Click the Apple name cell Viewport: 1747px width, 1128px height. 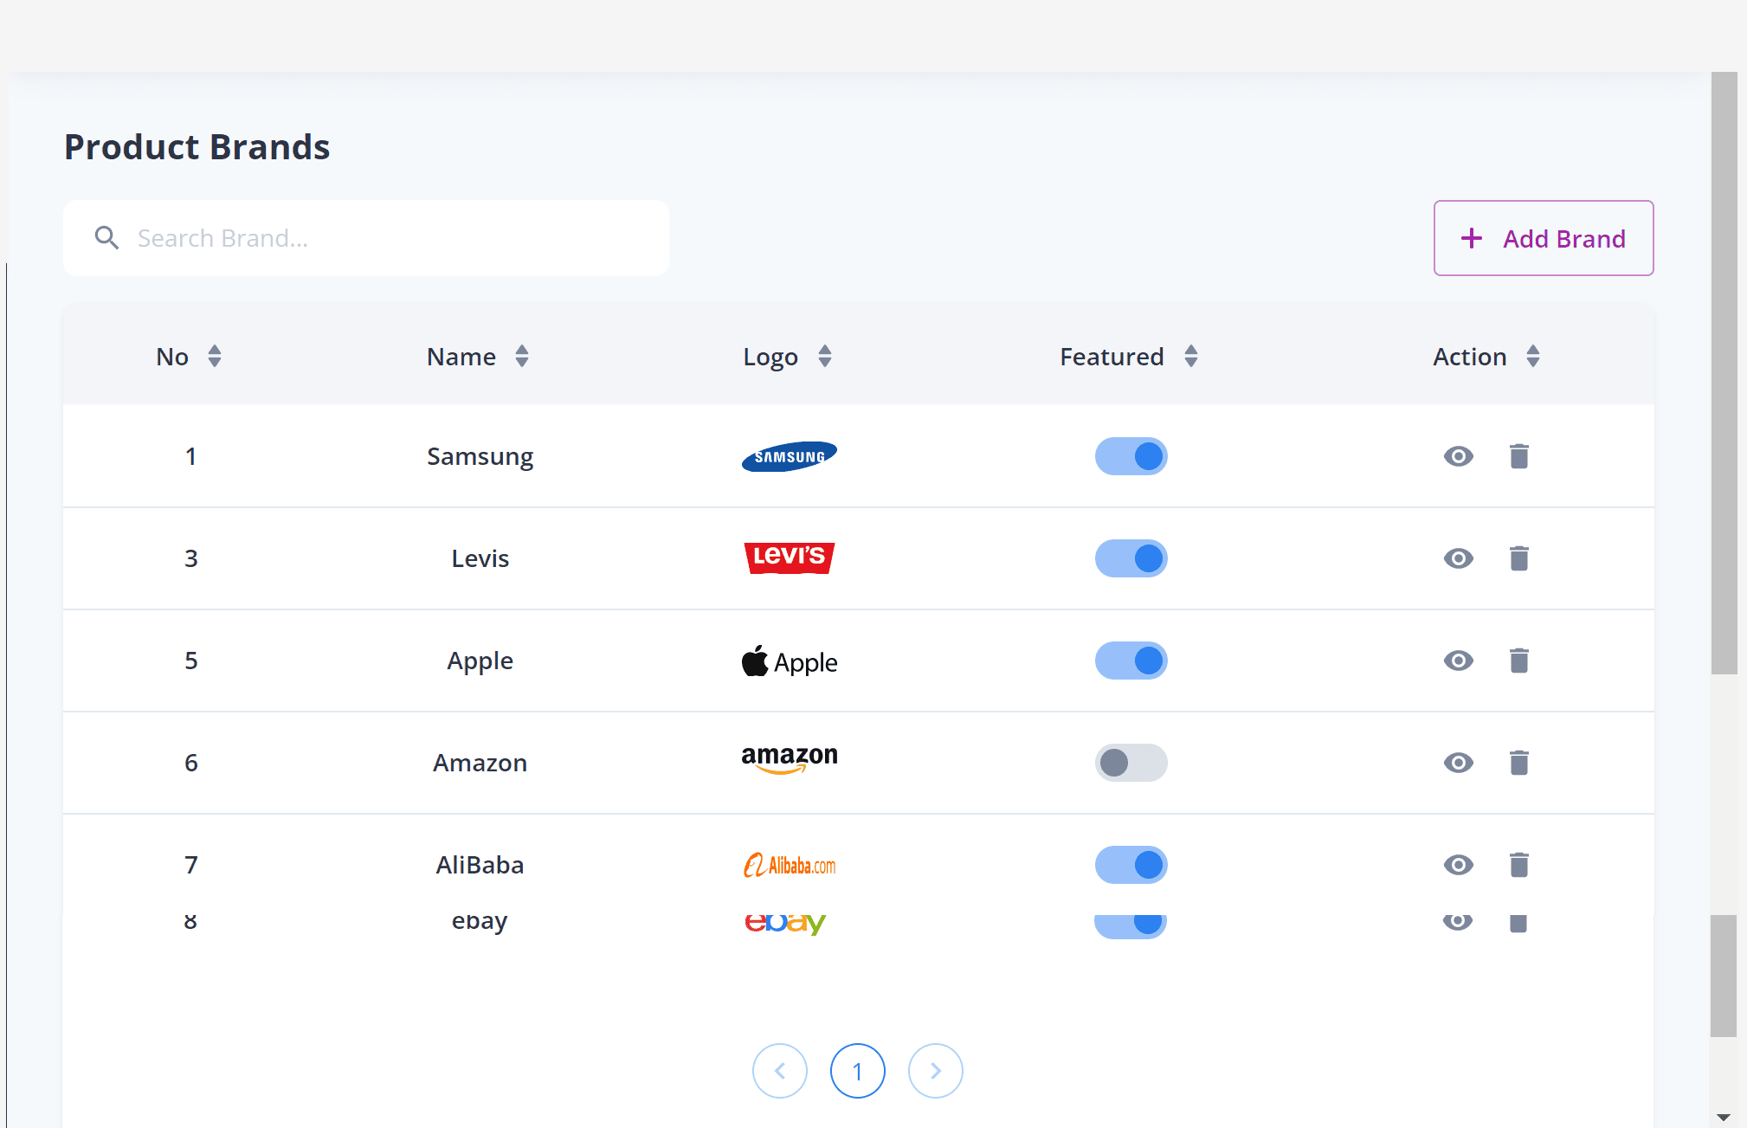[480, 661]
